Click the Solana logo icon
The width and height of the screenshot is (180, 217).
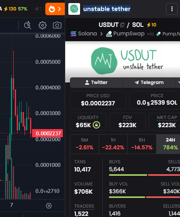pyautogui.click(x=73, y=34)
